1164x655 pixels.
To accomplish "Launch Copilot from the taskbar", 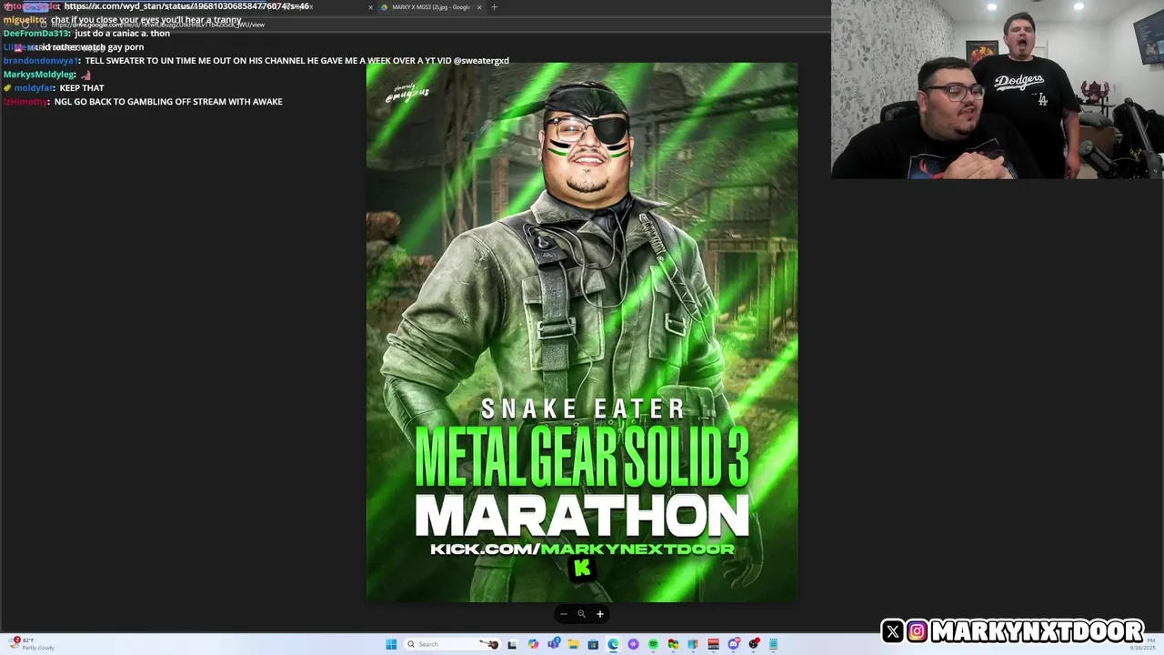I will coord(533,644).
